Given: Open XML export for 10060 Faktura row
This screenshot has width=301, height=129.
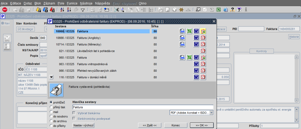Looking at the screenshot, I should coord(182,31).
